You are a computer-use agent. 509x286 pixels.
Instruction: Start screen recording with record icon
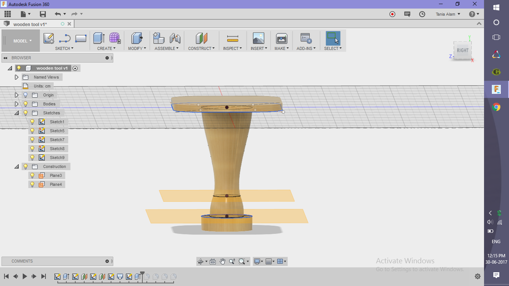tap(392, 14)
